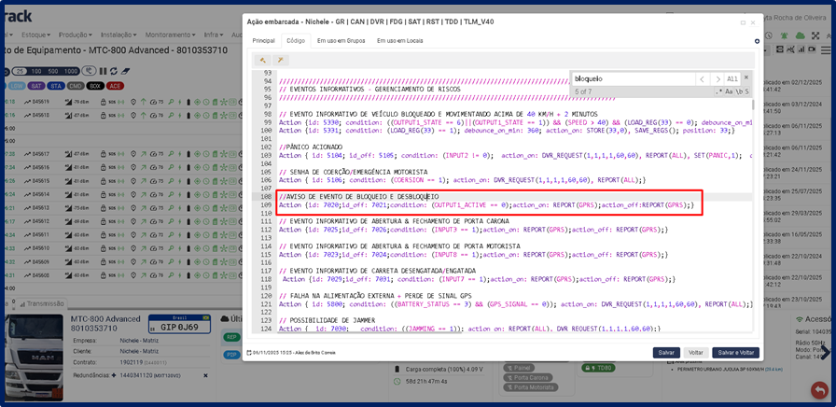The width and height of the screenshot is (836, 407).
Task: Switch to the Principal tab
Action: pos(263,41)
